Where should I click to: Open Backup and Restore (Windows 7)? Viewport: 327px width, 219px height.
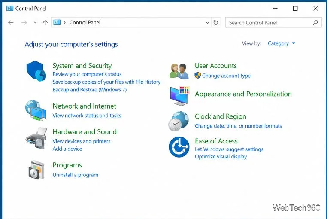pos(89,90)
